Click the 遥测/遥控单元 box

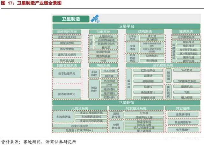point(67,55)
